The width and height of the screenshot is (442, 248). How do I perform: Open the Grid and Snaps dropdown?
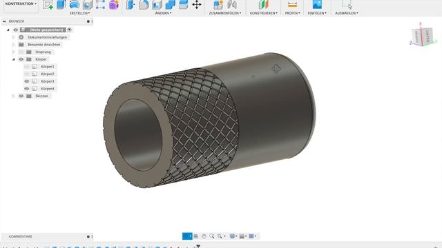click(243, 236)
